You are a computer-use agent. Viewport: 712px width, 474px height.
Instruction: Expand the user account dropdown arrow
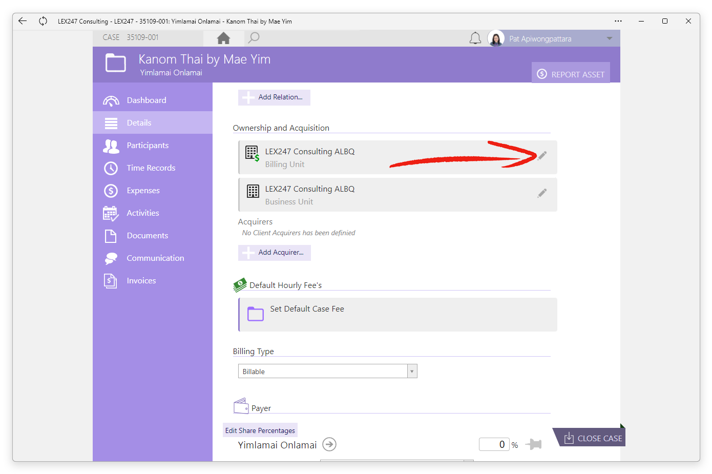point(610,38)
